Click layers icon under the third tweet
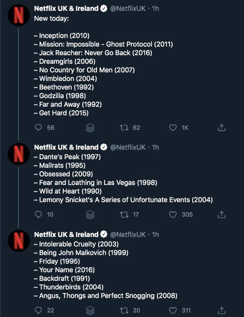Screen dimensions: 244x317 pyautogui.click(x=90, y=311)
